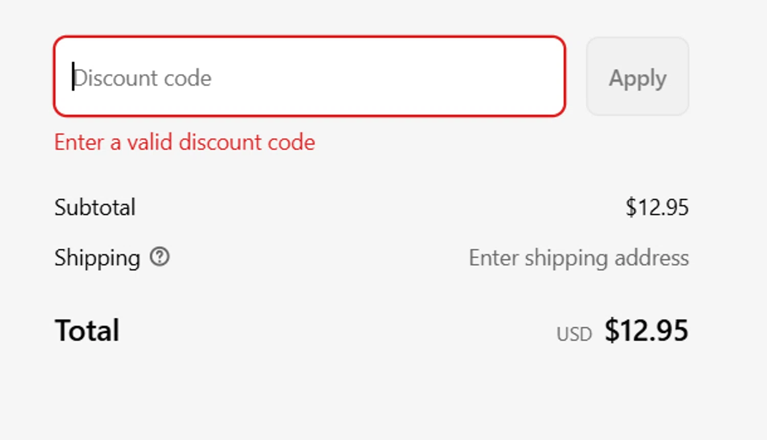Click the word 'address' in shipping row
767x440 pixels.
(x=651, y=258)
